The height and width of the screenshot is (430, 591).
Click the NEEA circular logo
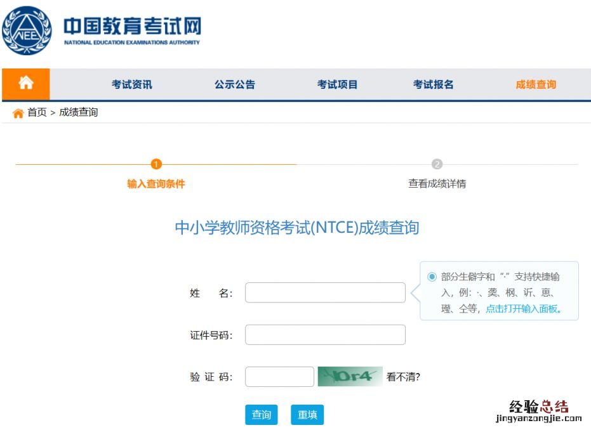click(x=28, y=30)
